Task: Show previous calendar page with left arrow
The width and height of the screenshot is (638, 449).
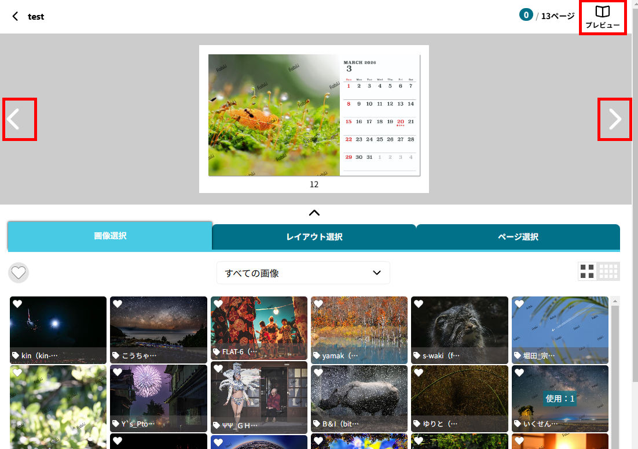Action: pyautogui.click(x=20, y=119)
